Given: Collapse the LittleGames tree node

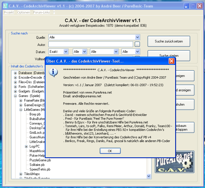Looking at the screenshot, I should [x=21, y=110].
